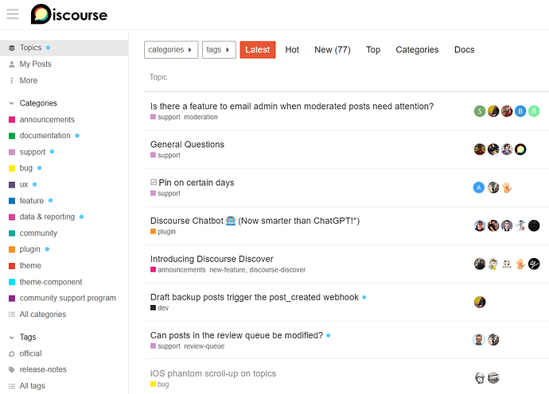Click the 'Topic' column header
Image resolution: width=549 pixels, height=394 pixels.
click(x=158, y=77)
